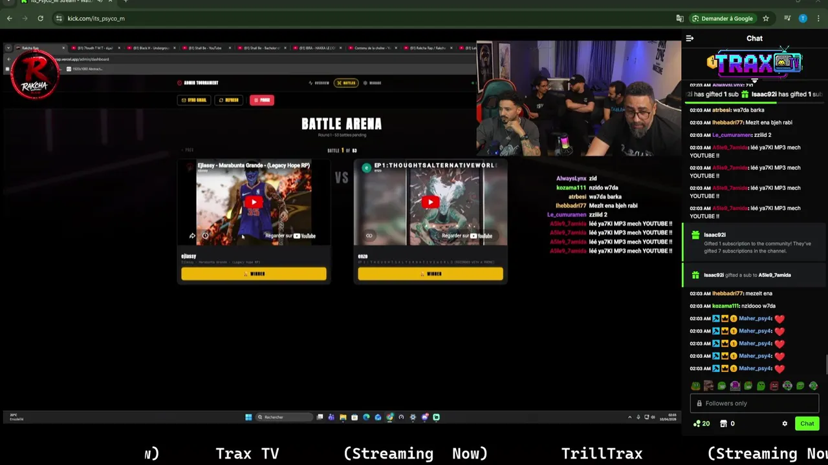
Task: Declare enzo as WINNER
Action: 430,274
